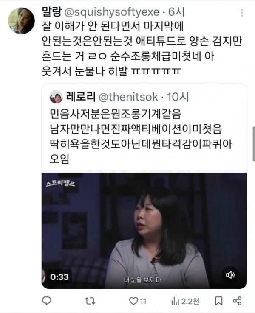Open 레로리's small avatar in quoted tweet
This screenshot has height=313, width=255.
[56, 97]
